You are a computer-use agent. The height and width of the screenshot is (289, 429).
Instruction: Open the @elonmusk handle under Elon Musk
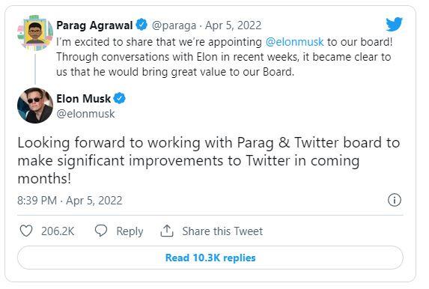(x=85, y=114)
